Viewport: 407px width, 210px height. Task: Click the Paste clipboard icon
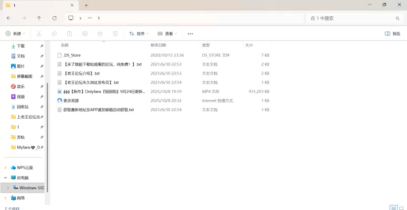tap(69, 33)
